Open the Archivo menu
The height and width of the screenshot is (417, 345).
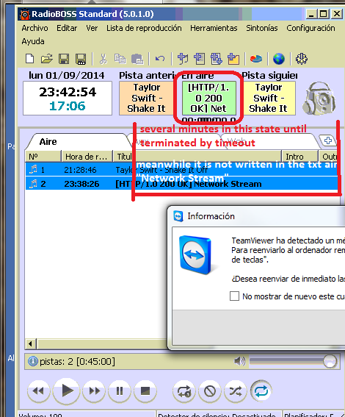[34, 28]
